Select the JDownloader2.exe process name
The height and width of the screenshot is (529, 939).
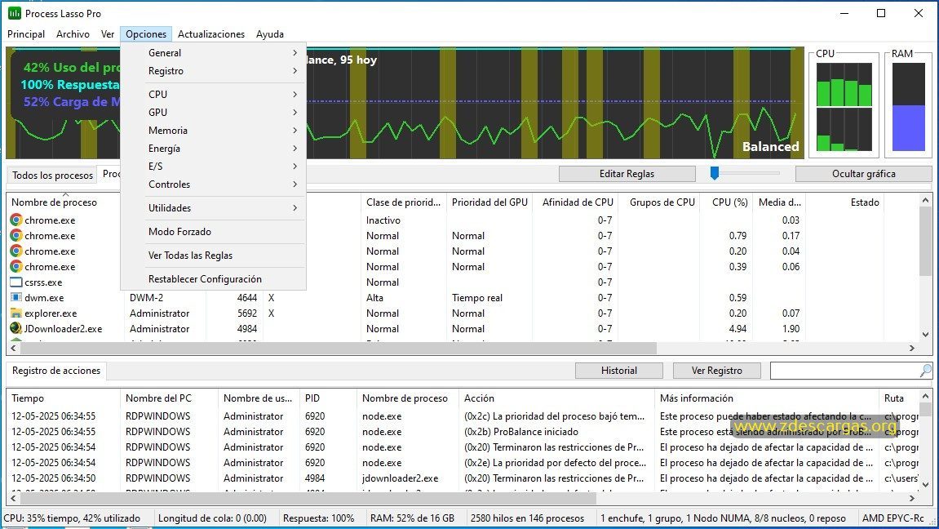point(64,329)
